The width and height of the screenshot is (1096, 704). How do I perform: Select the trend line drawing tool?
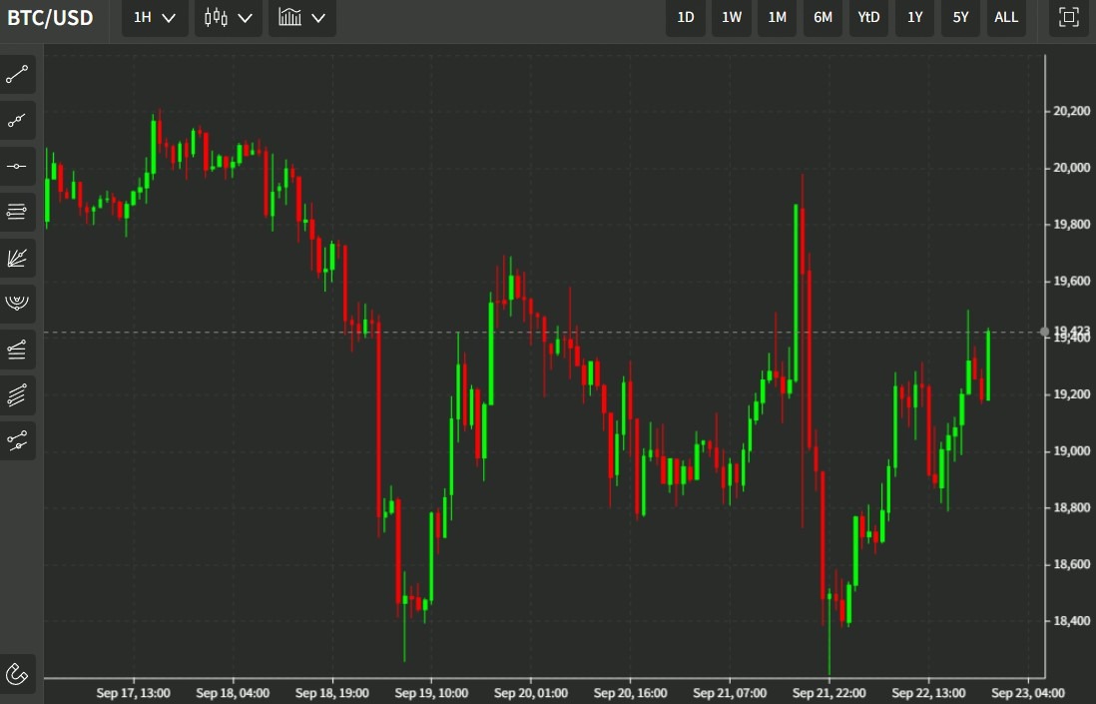pyautogui.click(x=17, y=75)
